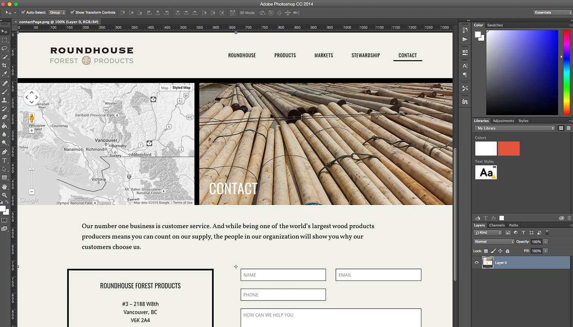573x327 pixels.
Task: Select the Brush tool
Action: coord(4,92)
